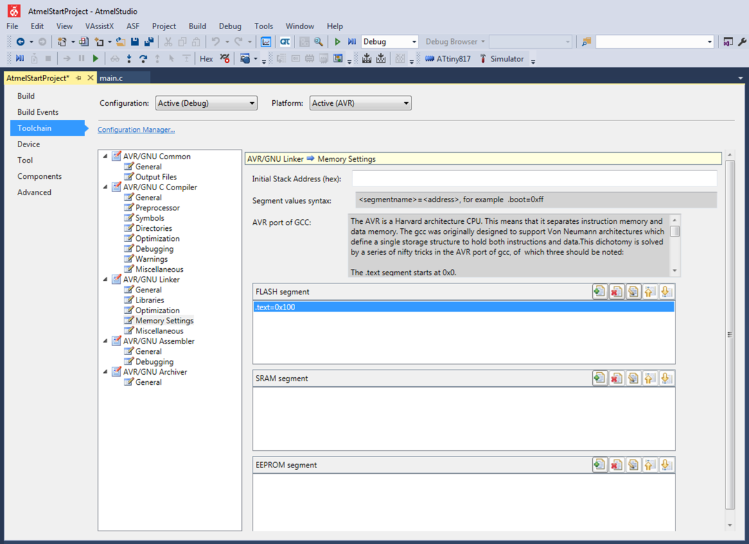The height and width of the screenshot is (544, 749).
Task: Select the .text=0x100 FLASH segment entry
Action: [464, 307]
